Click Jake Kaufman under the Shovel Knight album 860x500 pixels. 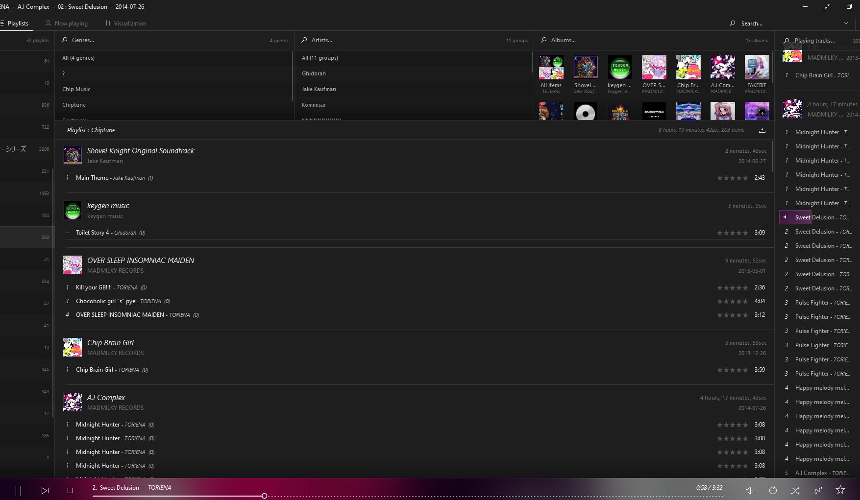coord(105,161)
